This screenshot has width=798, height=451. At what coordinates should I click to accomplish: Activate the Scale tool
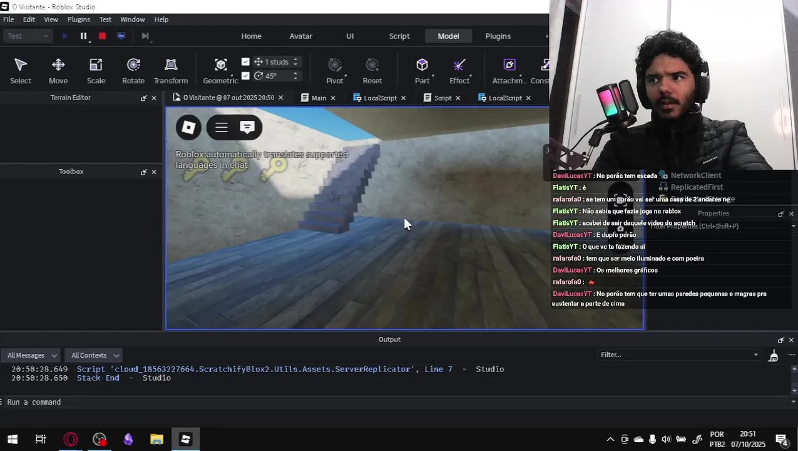point(96,71)
